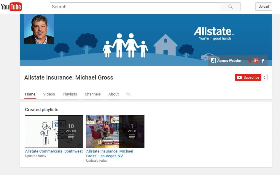Viewport: 280px width, 175px height.
Task: Click Michael Gross profile picture
Action: (39, 29)
